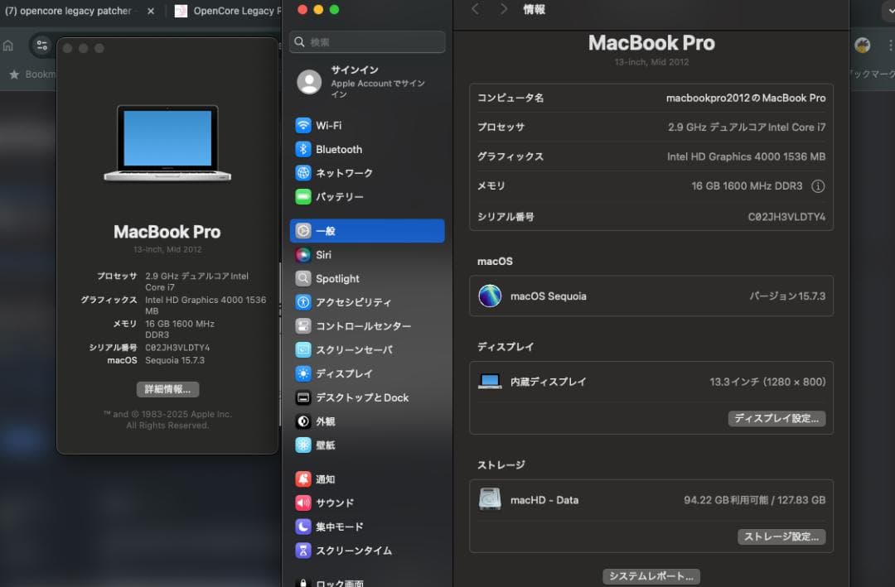895x587 pixels.
Task: Click the search field in System Settings
Action: pyautogui.click(x=367, y=41)
